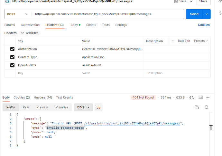
Task: Click the OpenAI-Beta key cell
Action: coord(48,65)
